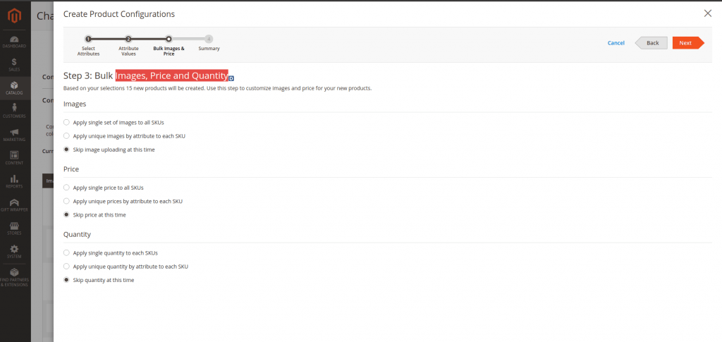722x342 pixels.
Task: Open the Catalog sidebar icon
Action: [14, 87]
